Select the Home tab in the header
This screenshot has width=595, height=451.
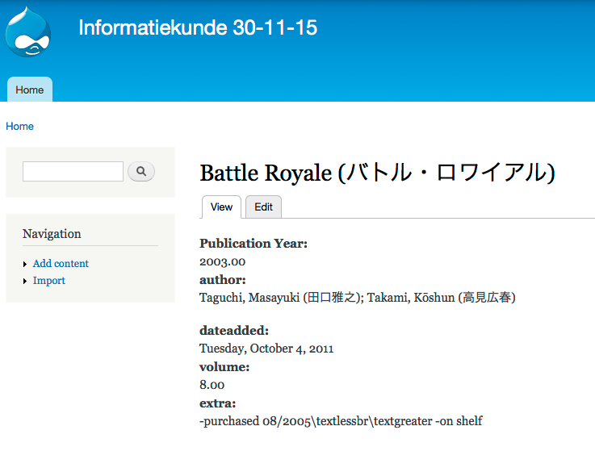(x=30, y=90)
